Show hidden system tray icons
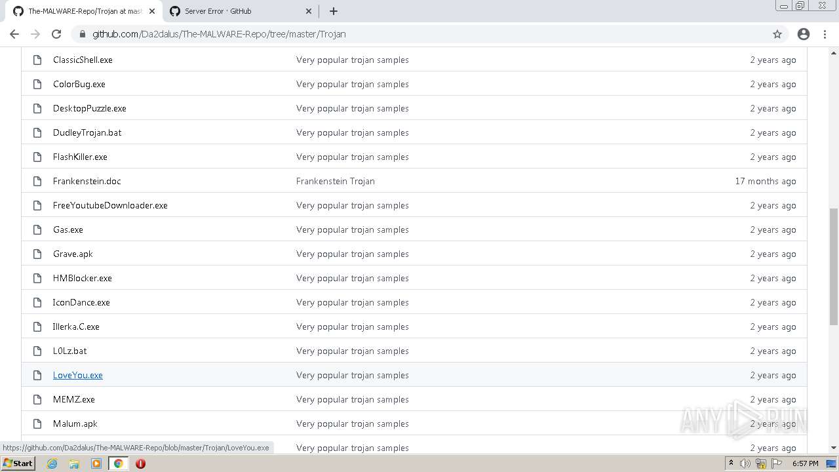 tap(731, 463)
